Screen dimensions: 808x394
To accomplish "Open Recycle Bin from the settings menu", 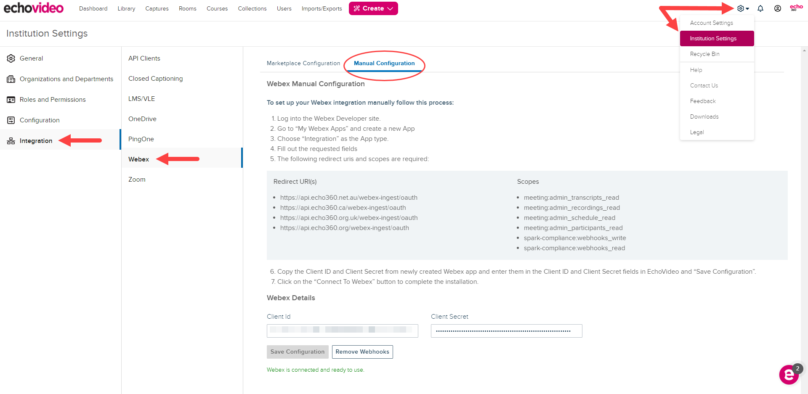I will (x=704, y=54).
